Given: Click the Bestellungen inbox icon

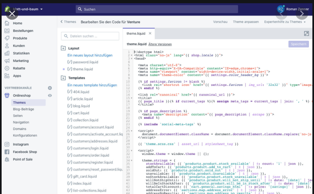Looking at the screenshot, I should pos(7,31).
